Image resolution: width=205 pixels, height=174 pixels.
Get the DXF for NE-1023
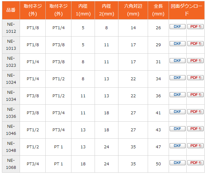(x=177, y=61)
